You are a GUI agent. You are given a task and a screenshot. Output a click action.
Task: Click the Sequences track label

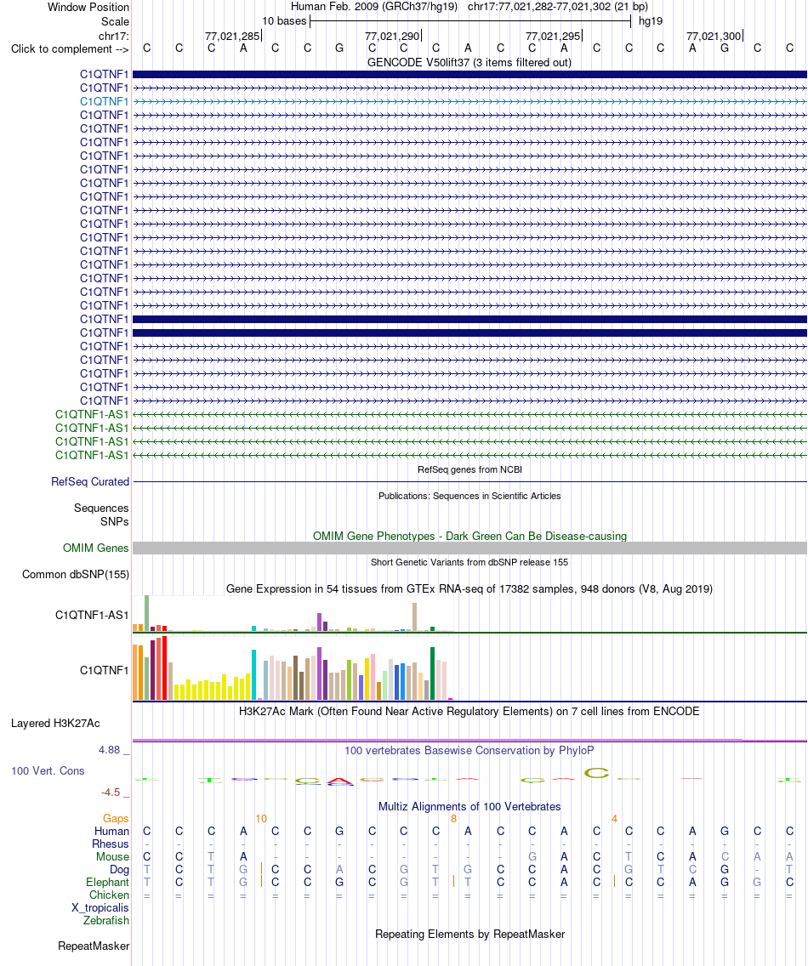pyautogui.click(x=101, y=509)
